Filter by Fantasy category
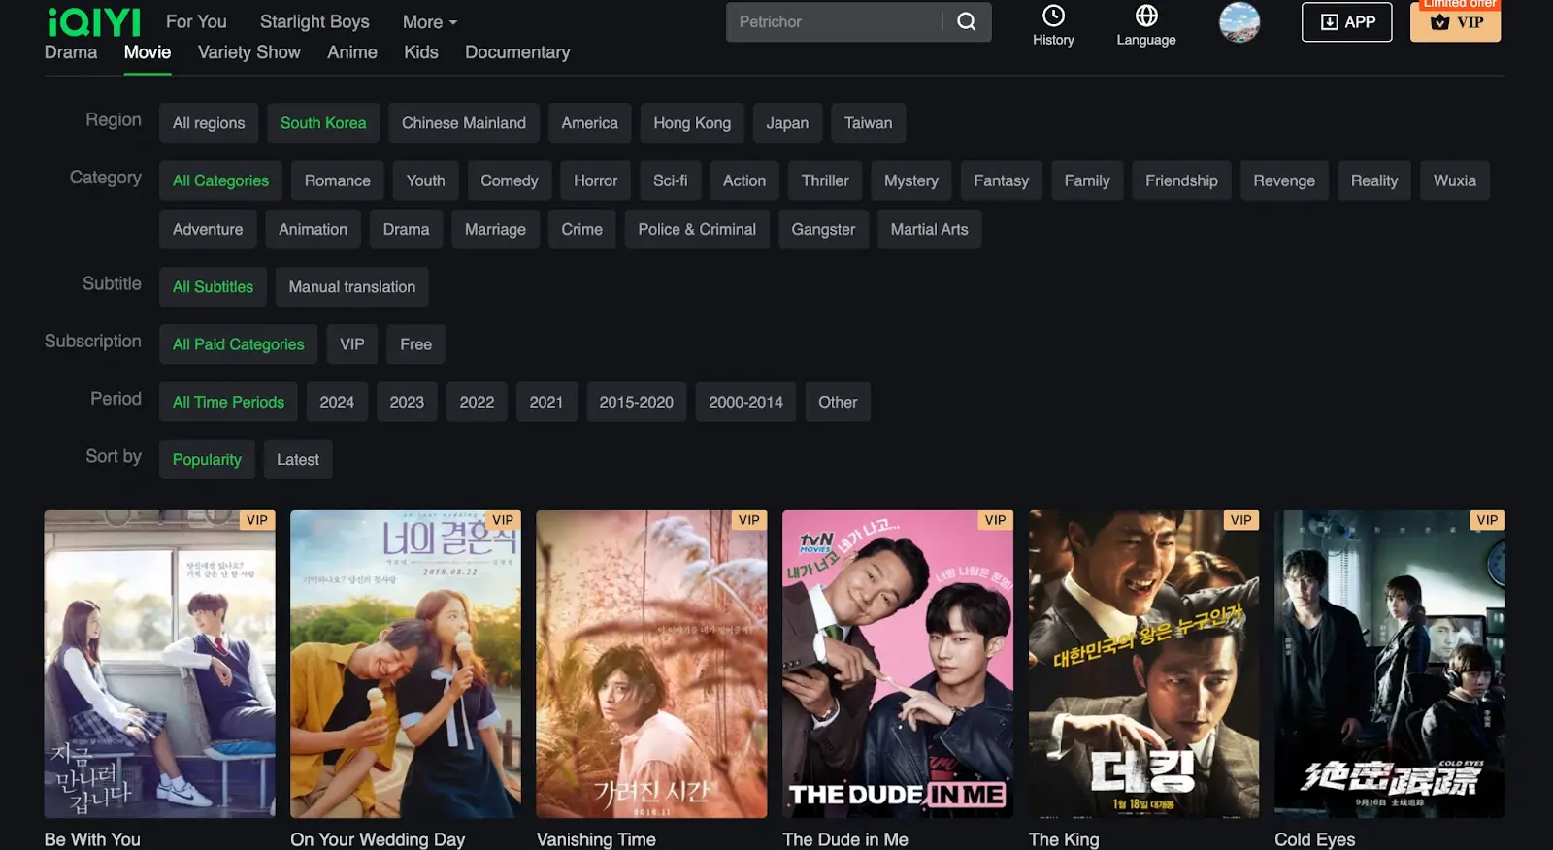 pos(1002,180)
